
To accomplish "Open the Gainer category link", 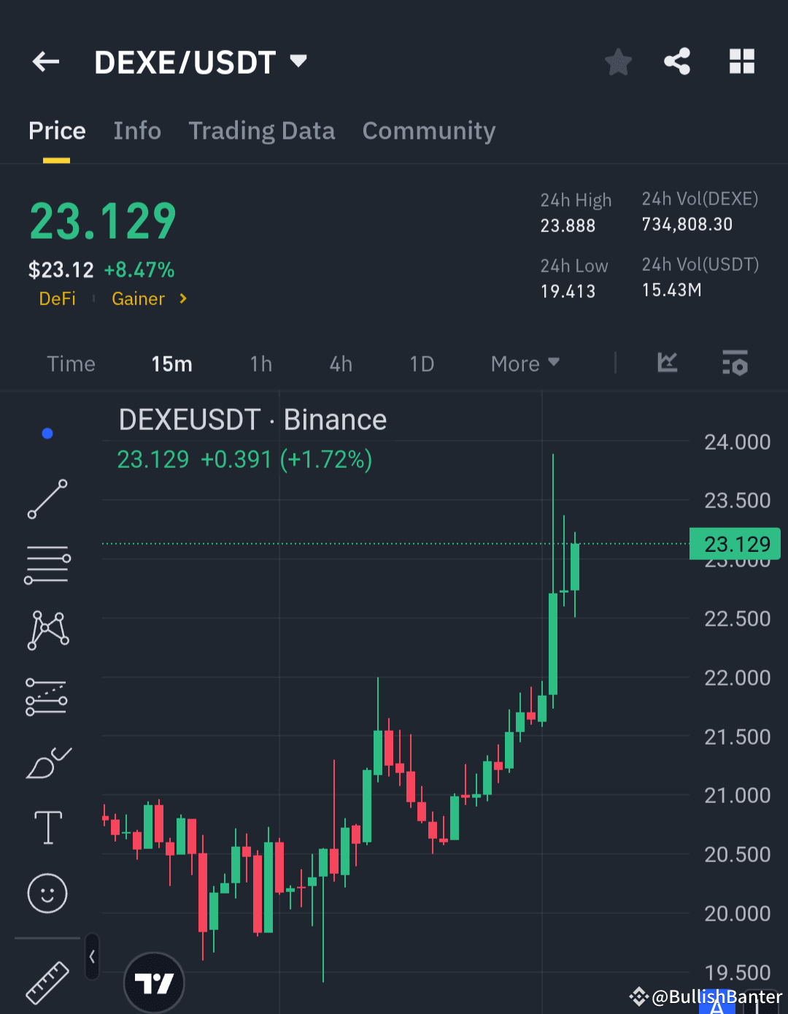I will [138, 299].
